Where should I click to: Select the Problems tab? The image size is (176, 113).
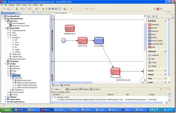tap(57, 89)
